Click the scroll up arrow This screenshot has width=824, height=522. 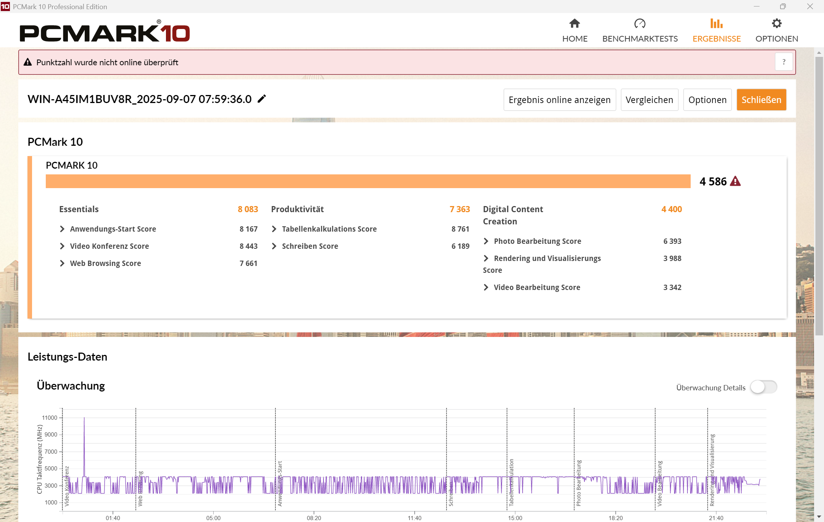click(819, 53)
